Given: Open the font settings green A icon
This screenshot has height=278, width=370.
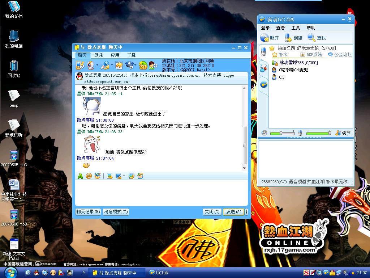Looking at the screenshot, I should tap(80, 176).
